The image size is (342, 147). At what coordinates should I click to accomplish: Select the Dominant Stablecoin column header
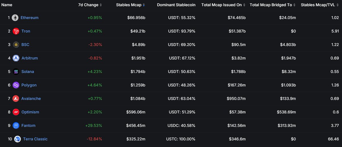click(176, 5)
